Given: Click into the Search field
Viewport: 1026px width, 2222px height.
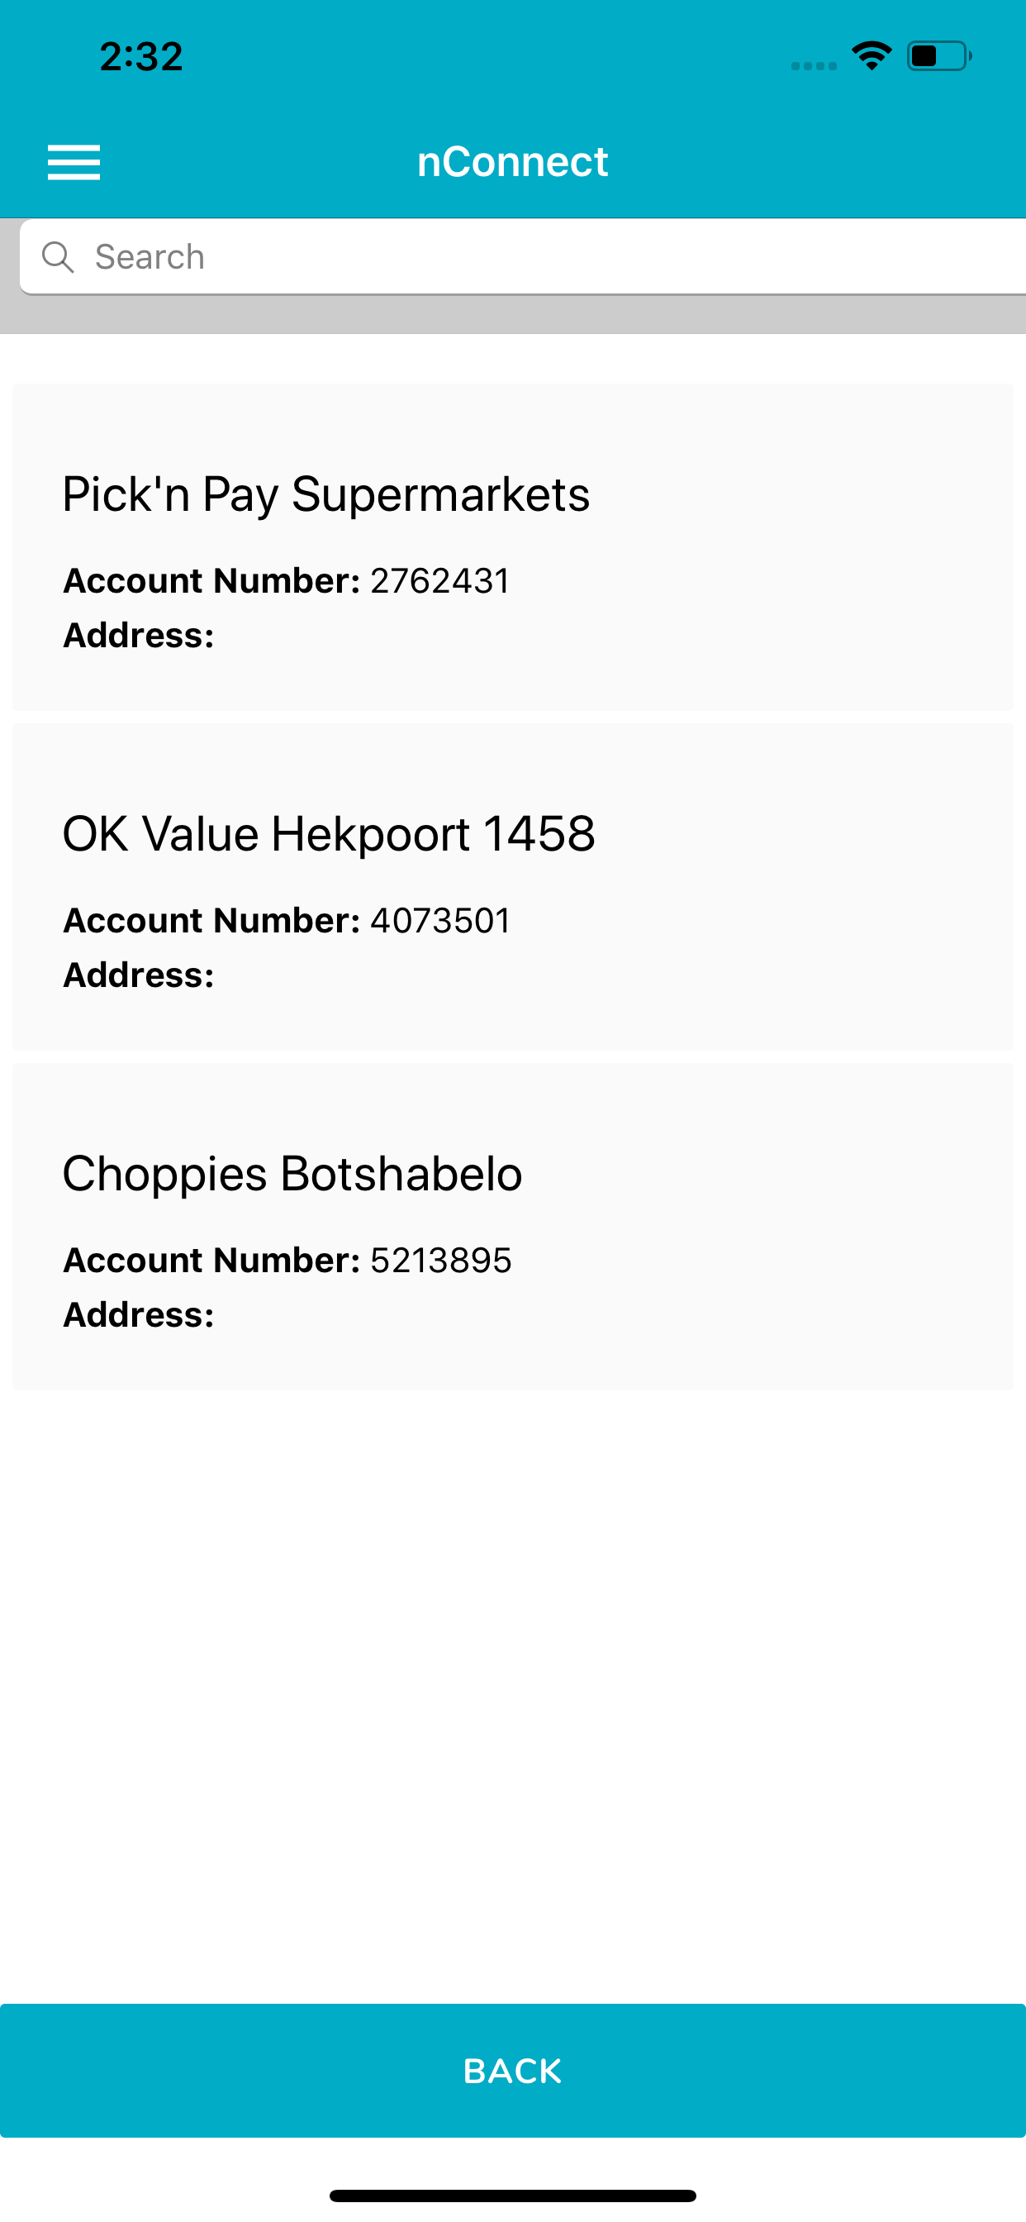Looking at the screenshot, I should pyautogui.click(x=522, y=257).
